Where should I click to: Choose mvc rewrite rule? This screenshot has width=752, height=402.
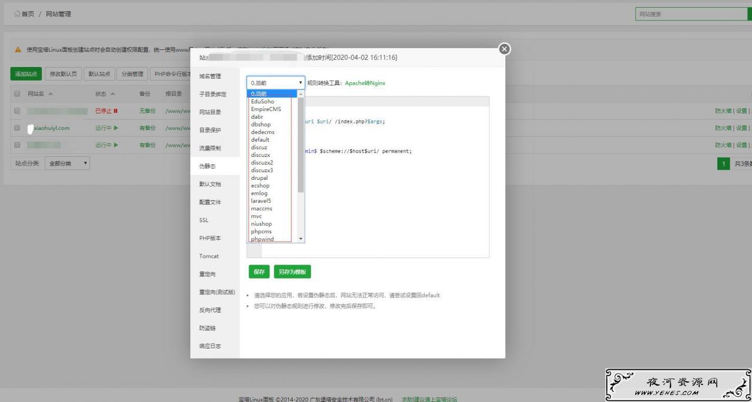point(273,216)
